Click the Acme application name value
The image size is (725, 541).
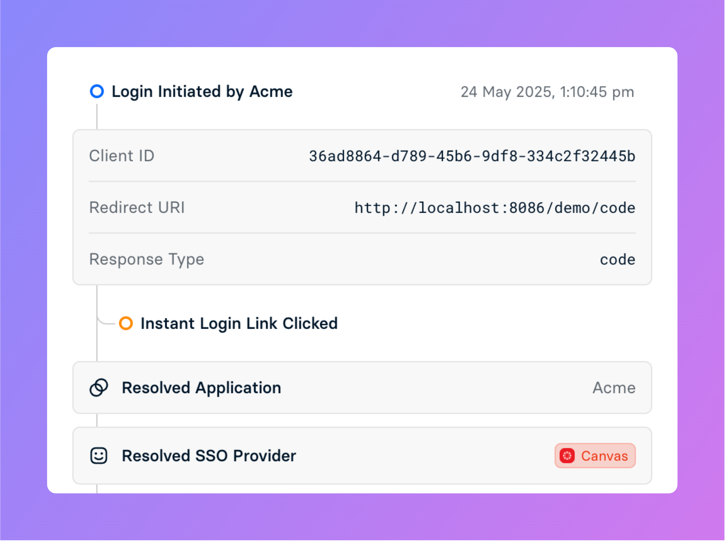click(x=614, y=388)
